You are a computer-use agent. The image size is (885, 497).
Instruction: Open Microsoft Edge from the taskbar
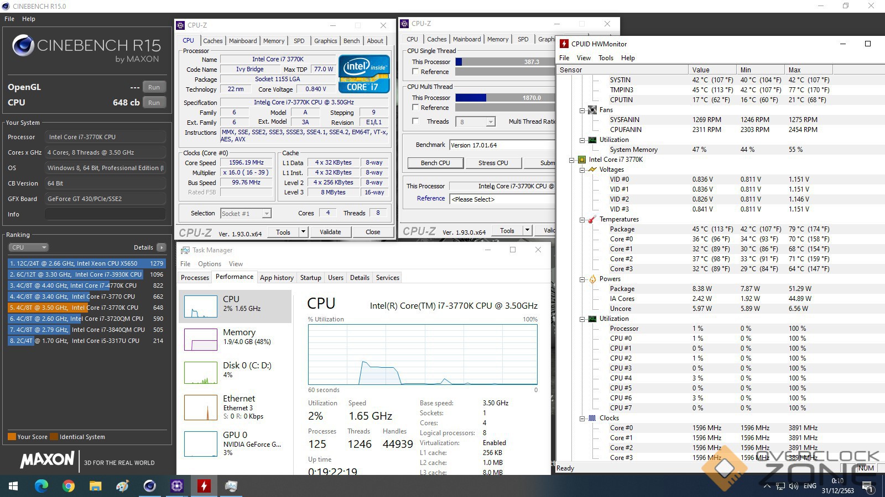[41, 486]
